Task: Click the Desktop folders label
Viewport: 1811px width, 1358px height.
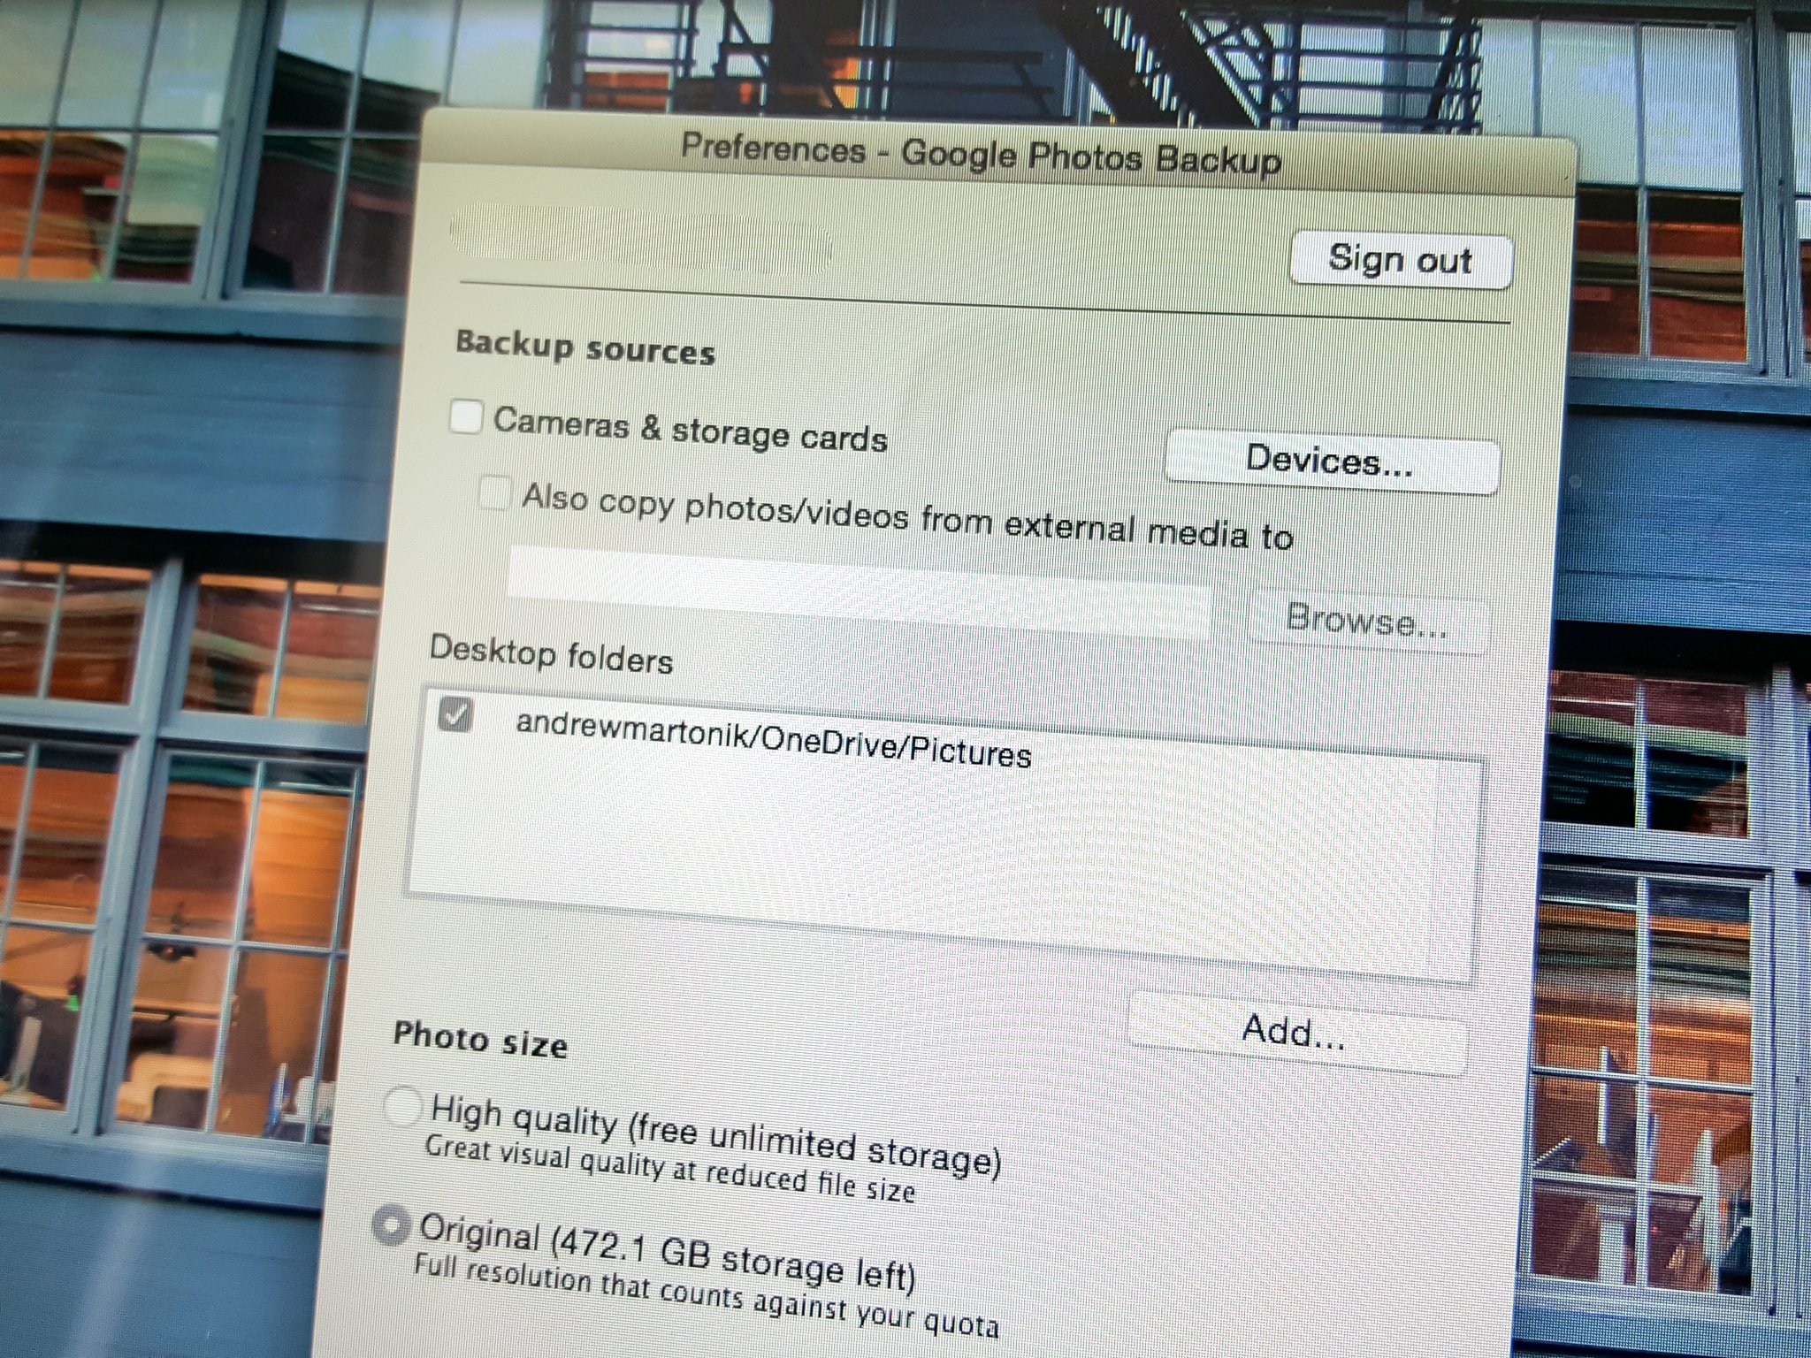Action: (551, 655)
